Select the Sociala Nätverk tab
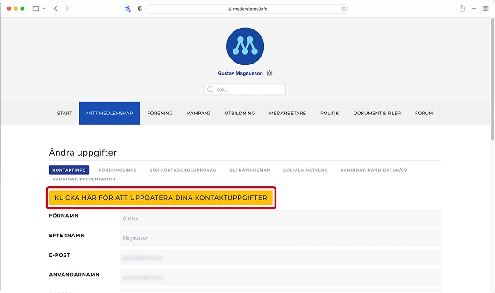This screenshot has width=495, height=293. pos(305,170)
